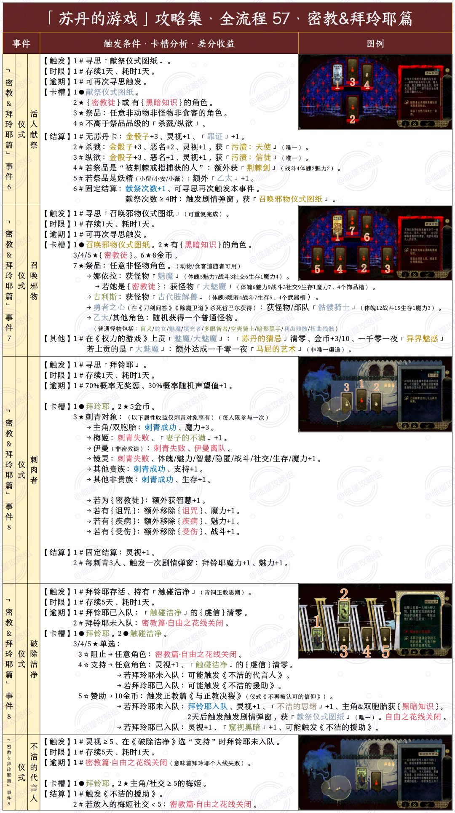
Task: Click the ? help icon in 刺肉者 screenshot
Action: click(447, 372)
